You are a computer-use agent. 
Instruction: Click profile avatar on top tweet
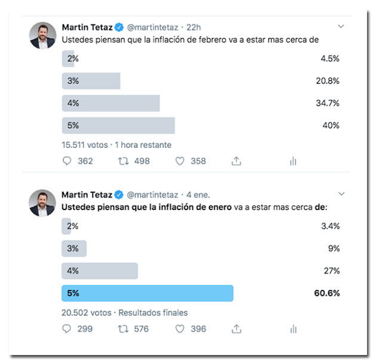pyautogui.click(x=43, y=36)
